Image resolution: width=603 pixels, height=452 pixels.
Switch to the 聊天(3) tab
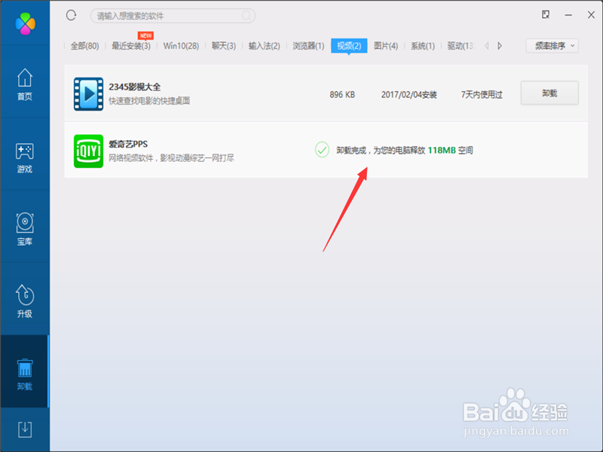coord(223,46)
